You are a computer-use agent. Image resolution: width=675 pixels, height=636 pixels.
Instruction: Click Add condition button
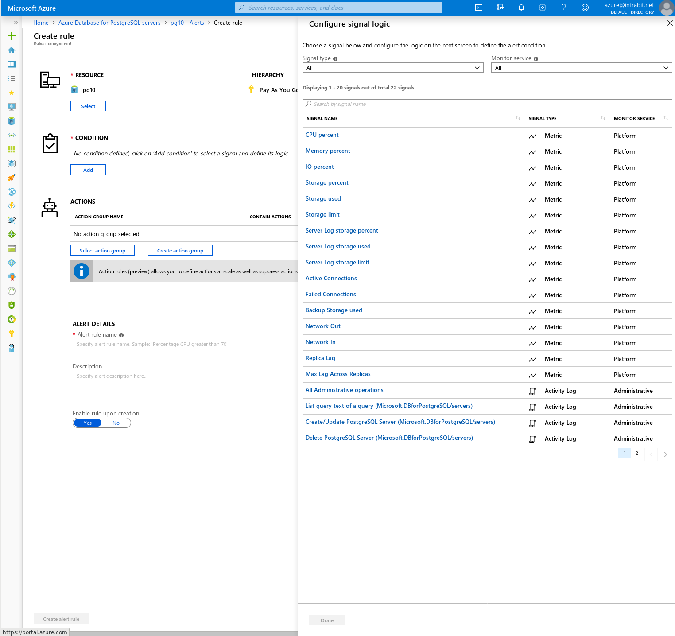(88, 170)
